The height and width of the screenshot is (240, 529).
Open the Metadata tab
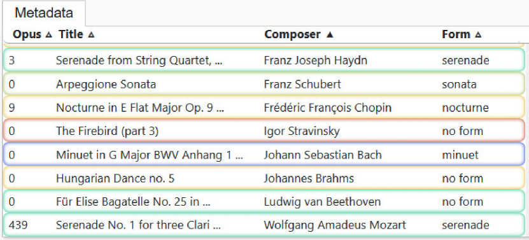(x=44, y=13)
